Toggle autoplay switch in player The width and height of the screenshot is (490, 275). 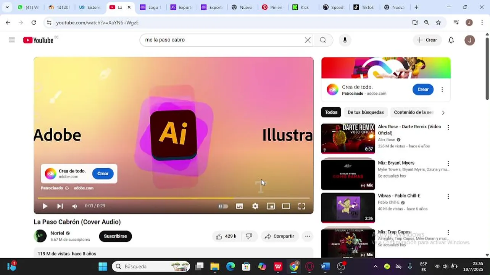click(223, 206)
